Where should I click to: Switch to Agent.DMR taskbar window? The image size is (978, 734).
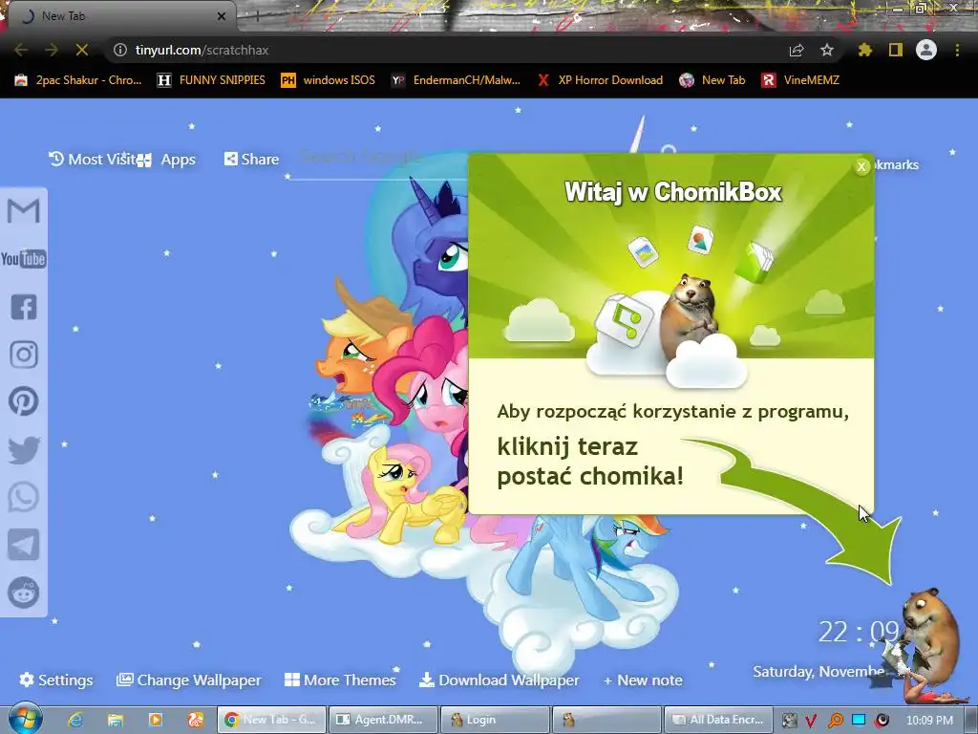click(382, 720)
